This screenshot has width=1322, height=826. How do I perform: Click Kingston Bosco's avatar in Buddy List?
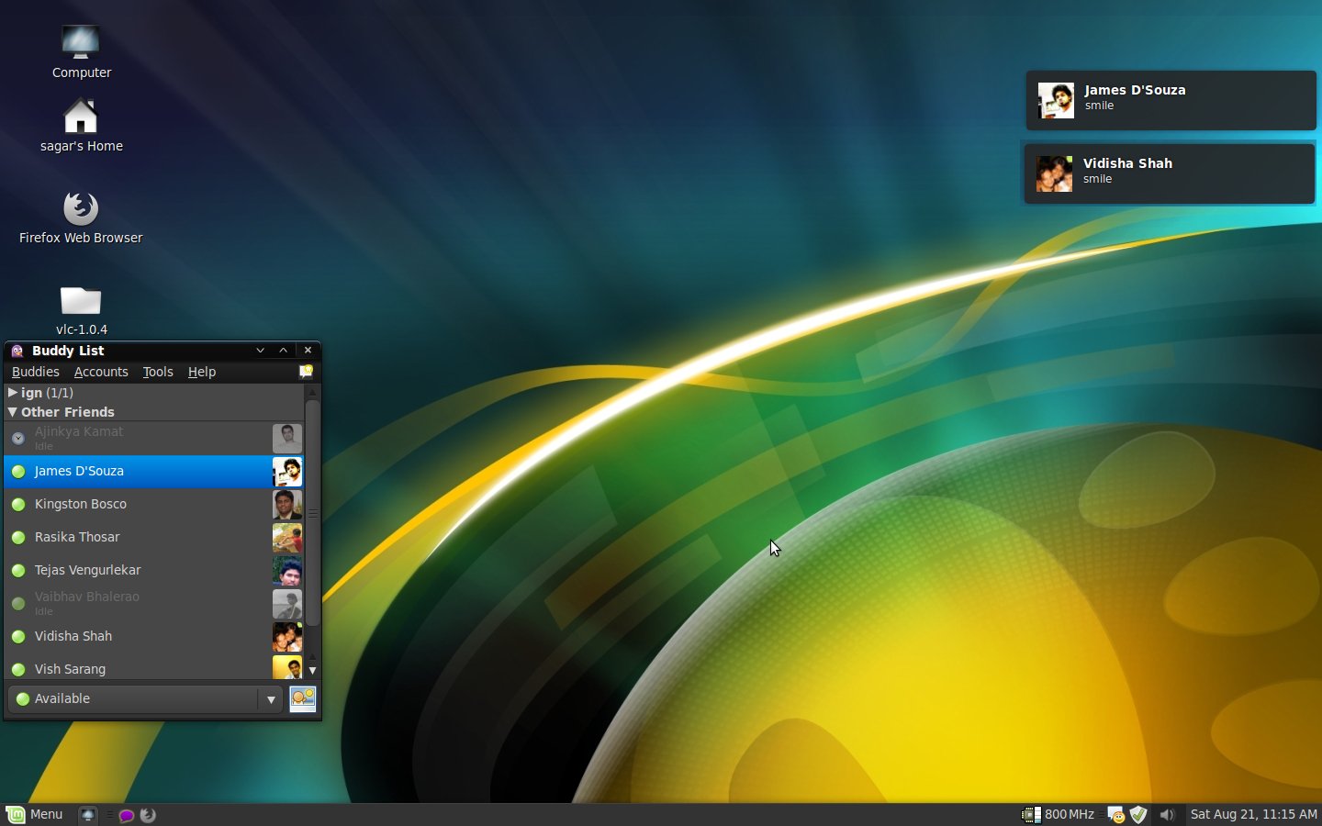287,505
